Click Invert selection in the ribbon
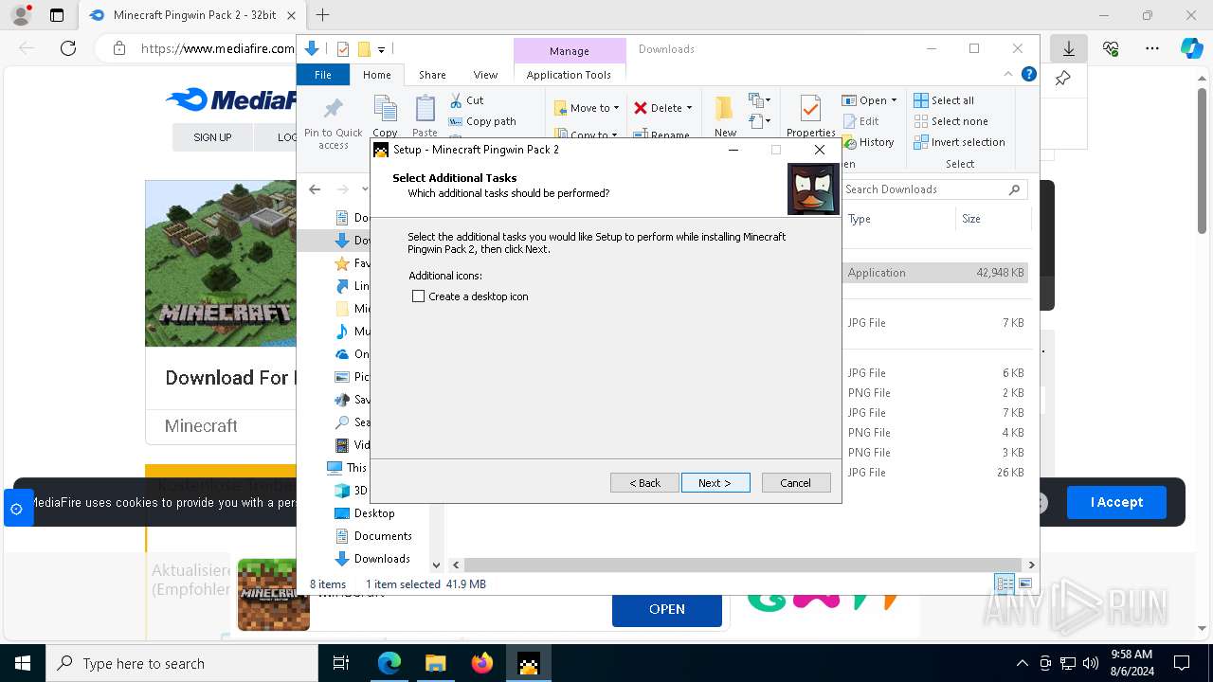This screenshot has width=1213, height=682. coord(959,142)
